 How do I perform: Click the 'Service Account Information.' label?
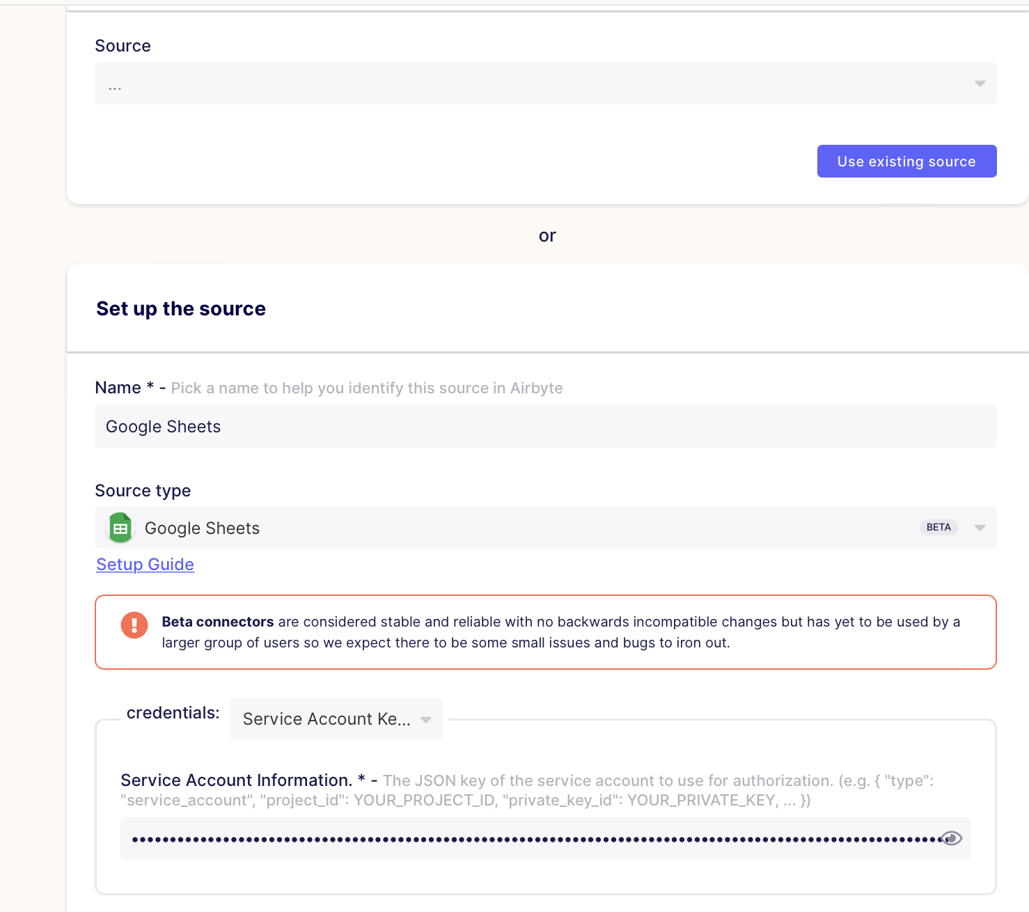click(237, 780)
